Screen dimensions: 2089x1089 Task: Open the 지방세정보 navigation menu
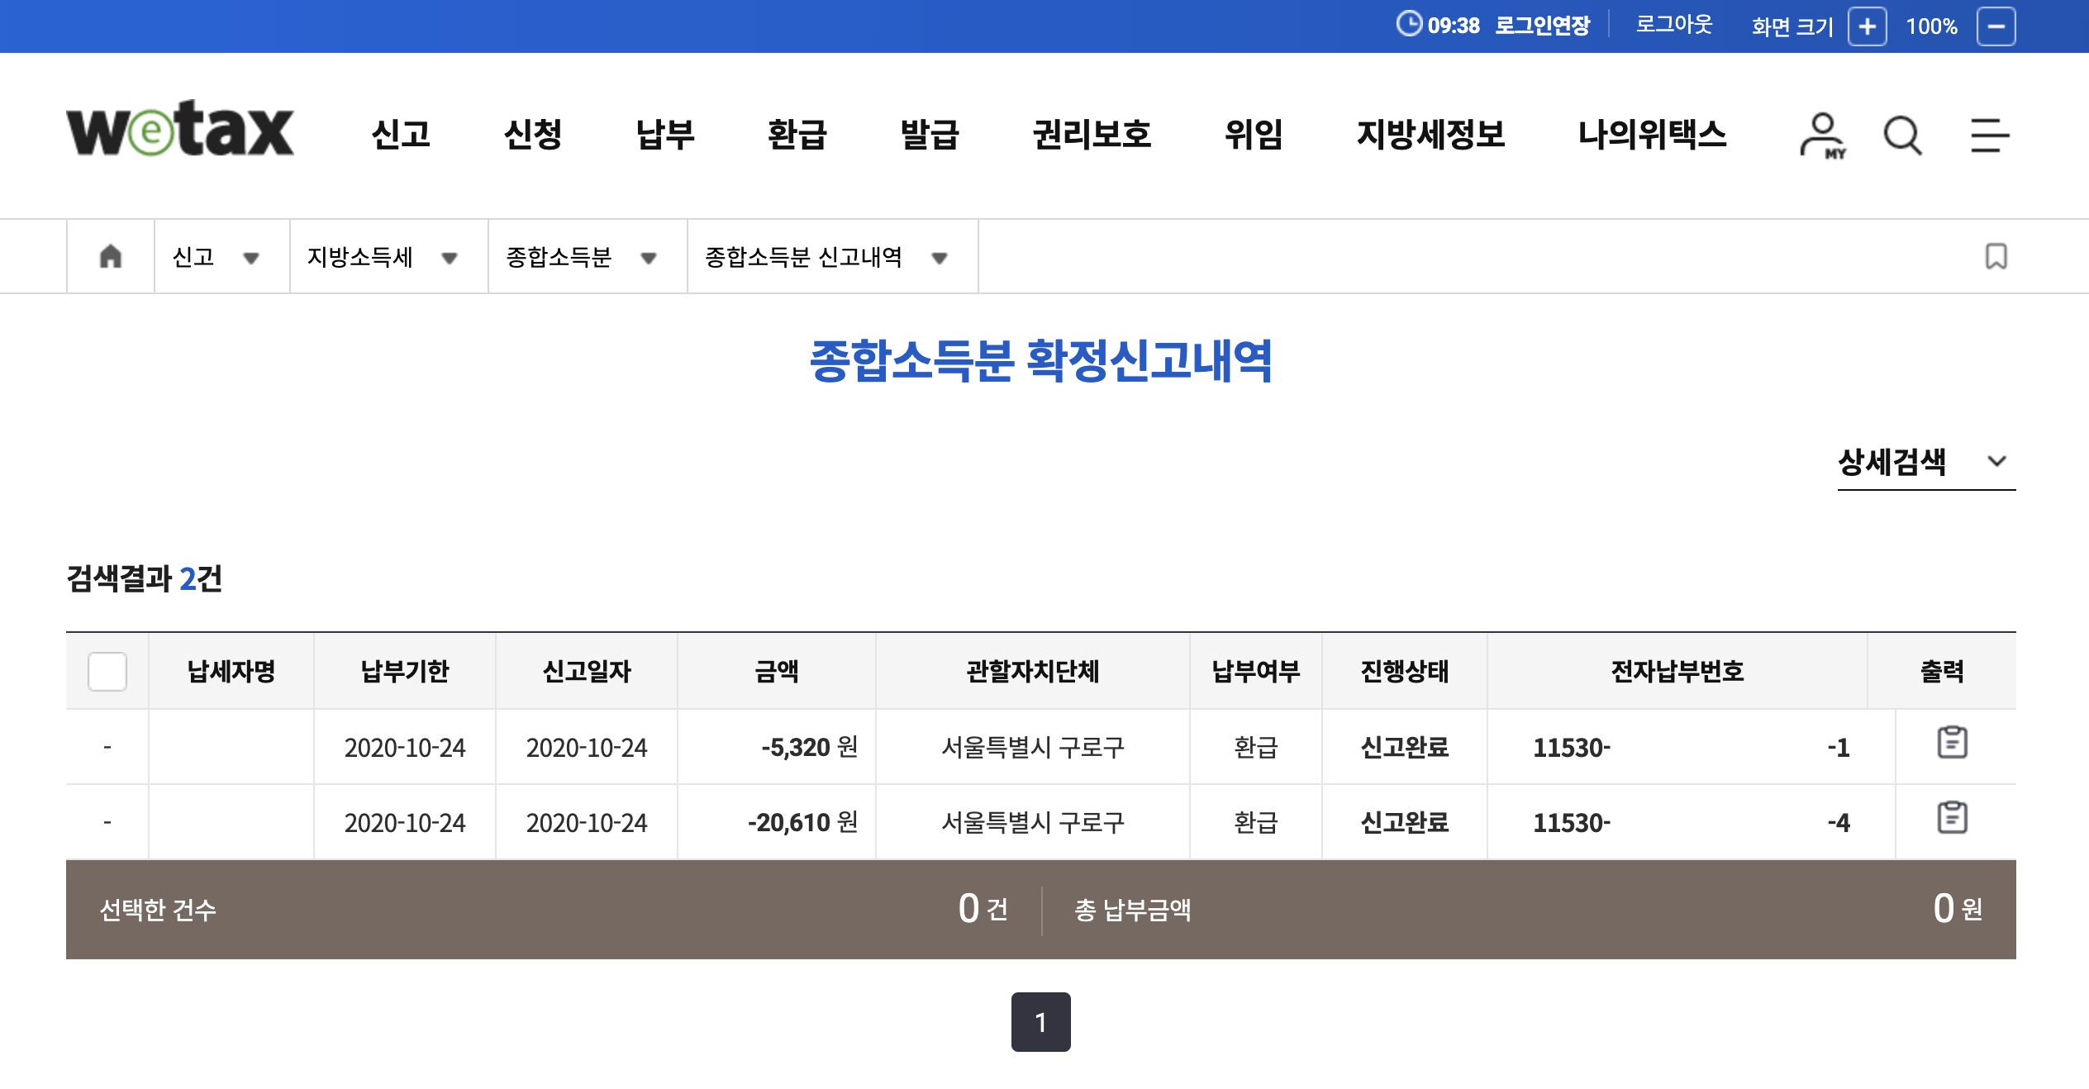click(x=1433, y=136)
